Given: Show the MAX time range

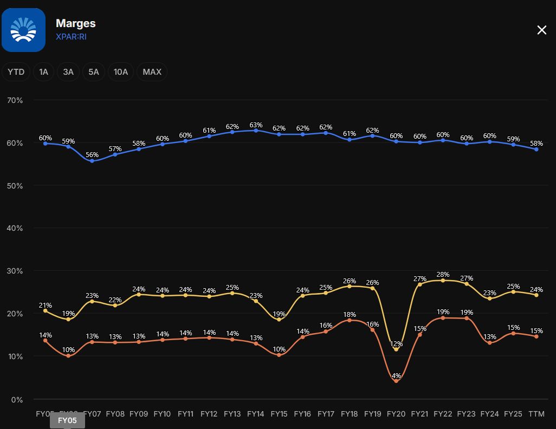Looking at the screenshot, I should tap(152, 72).
